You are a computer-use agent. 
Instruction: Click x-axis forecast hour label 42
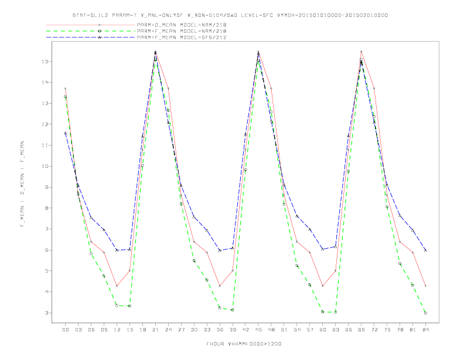pos(245,330)
